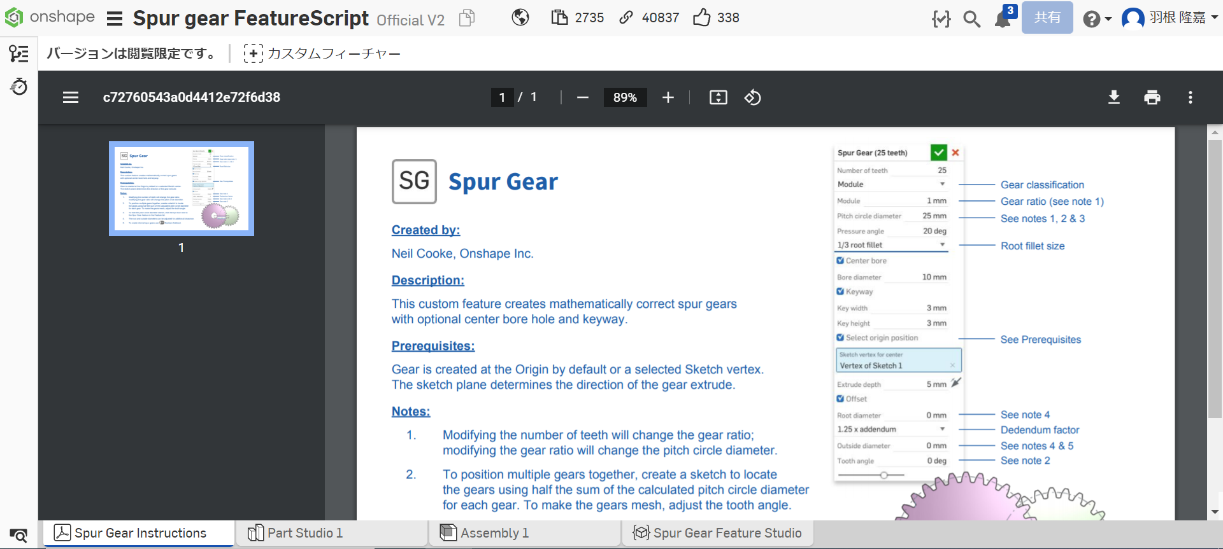Click the links count icon 40837
This screenshot has width=1223, height=549.
[x=626, y=18]
